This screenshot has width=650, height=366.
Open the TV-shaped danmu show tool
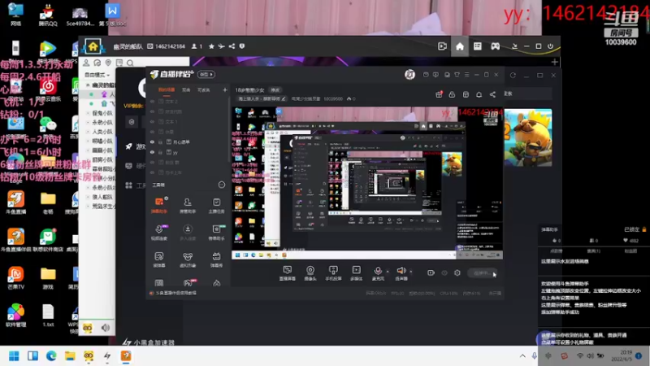click(216, 259)
